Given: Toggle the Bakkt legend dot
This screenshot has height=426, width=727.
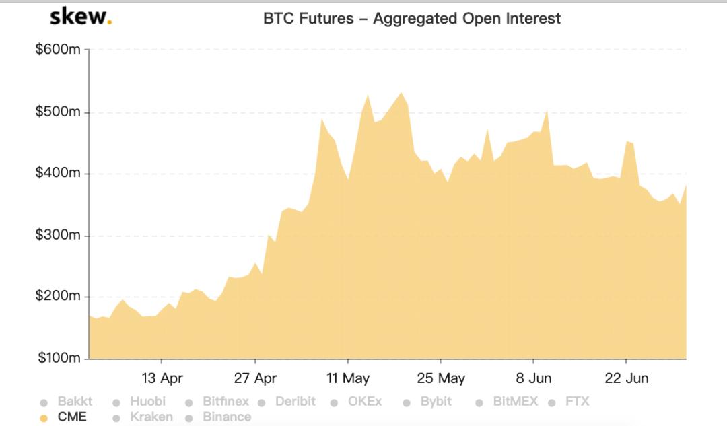Looking at the screenshot, I should click(x=44, y=403).
